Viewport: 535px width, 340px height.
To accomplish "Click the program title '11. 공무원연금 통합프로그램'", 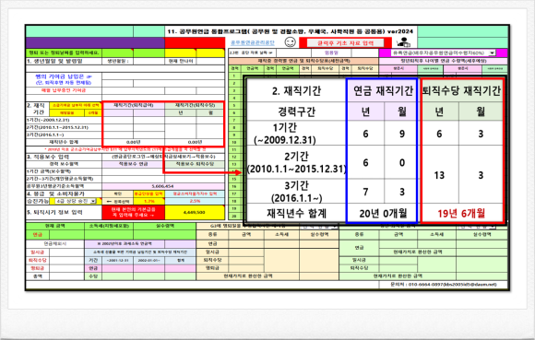I will 290,31.
